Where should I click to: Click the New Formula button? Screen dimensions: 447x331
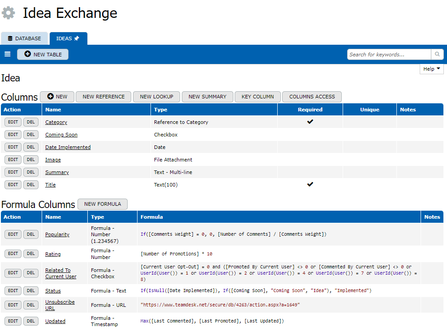click(103, 204)
